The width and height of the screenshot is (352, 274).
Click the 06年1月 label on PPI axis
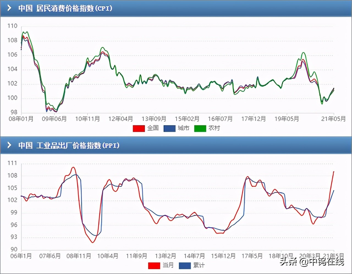[21, 256]
